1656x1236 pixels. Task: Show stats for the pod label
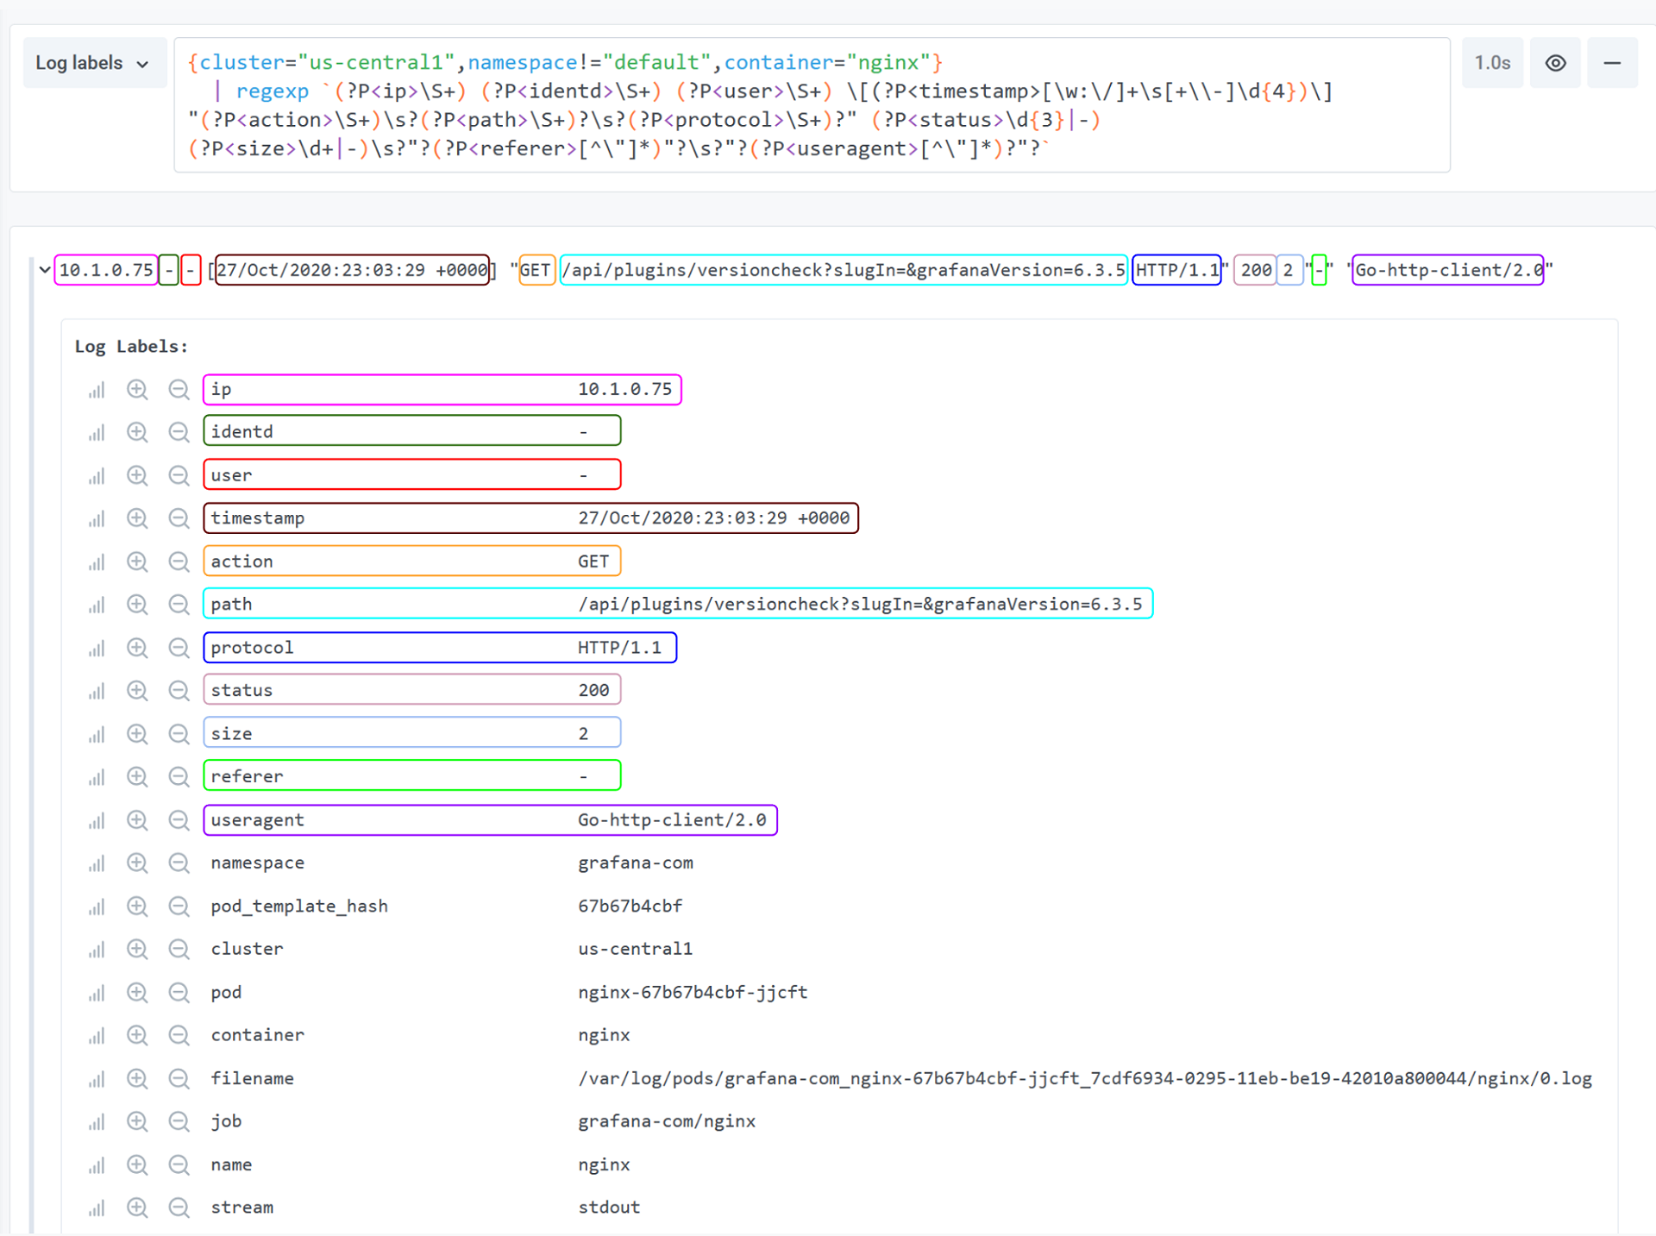coord(96,992)
